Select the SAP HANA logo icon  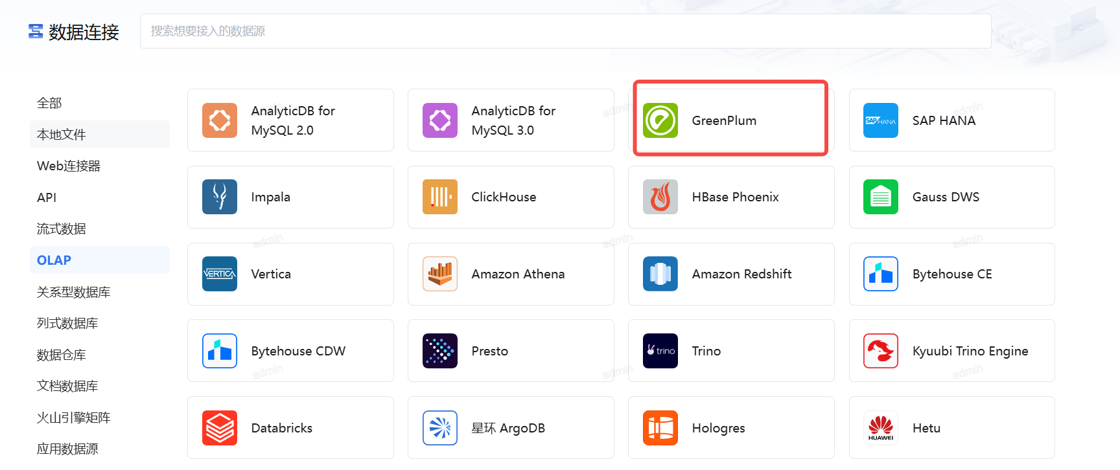click(x=880, y=120)
